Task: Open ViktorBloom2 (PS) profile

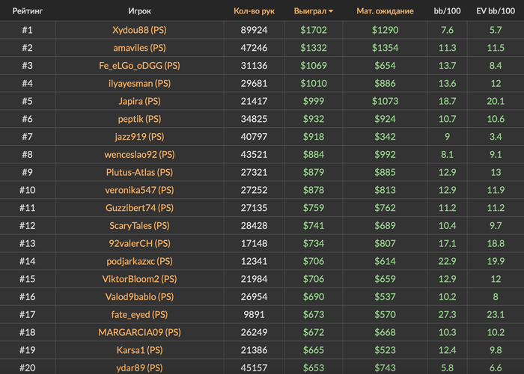Action: tap(139, 279)
